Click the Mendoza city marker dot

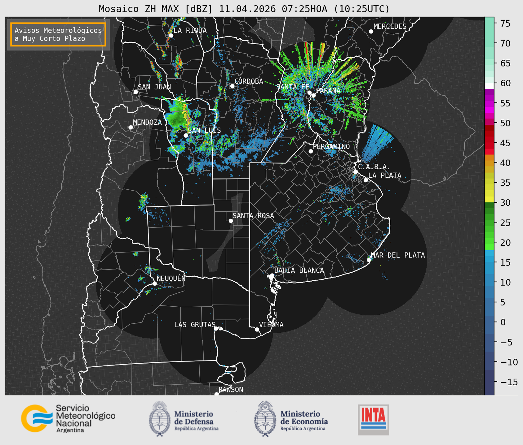[x=131, y=127]
